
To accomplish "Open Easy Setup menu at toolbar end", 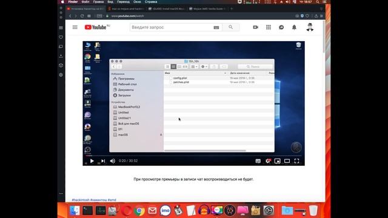I will pyautogui.click(x=321, y=16).
